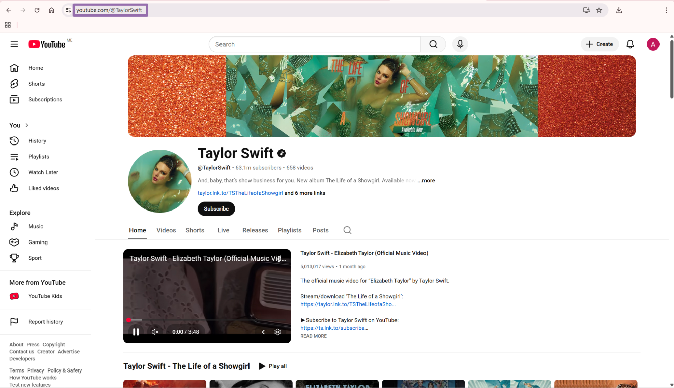This screenshot has width=674, height=388.
Task: Collapse player controls chevron
Action: tap(263, 332)
